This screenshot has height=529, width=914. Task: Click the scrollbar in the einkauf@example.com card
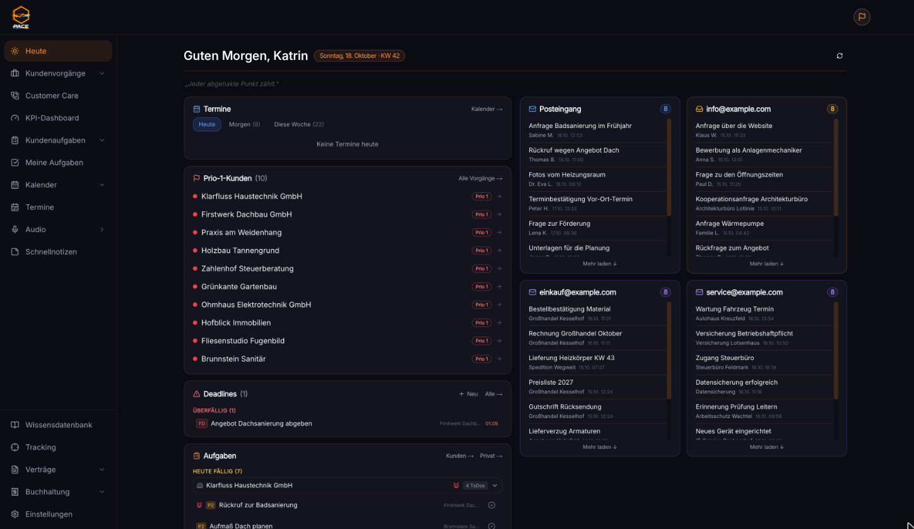pyautogui.click(x=669, y=351)
